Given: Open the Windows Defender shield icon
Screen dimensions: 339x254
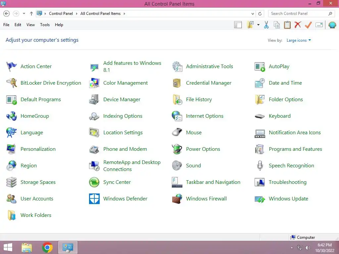Looking at the screenshot, I should 94,199.
